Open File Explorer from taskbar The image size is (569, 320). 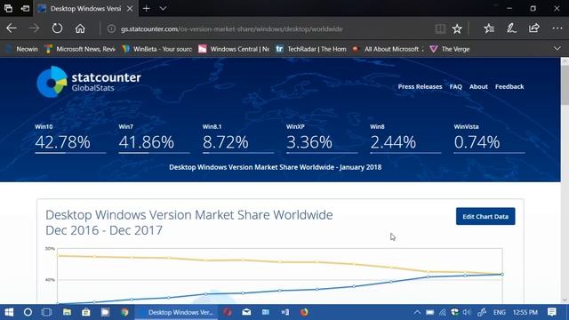(68, 312)
